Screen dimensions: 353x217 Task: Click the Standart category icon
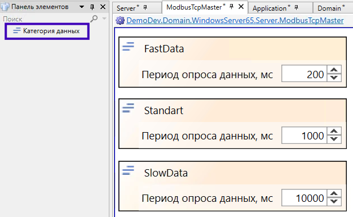128,108
